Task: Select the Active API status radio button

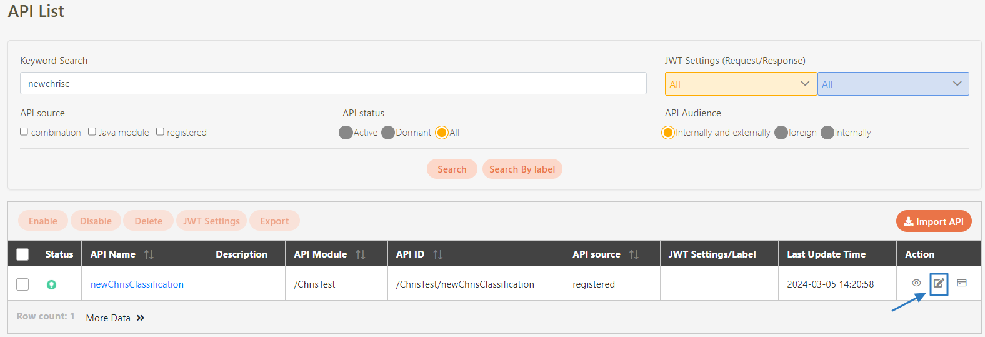Action: point(346,133)
